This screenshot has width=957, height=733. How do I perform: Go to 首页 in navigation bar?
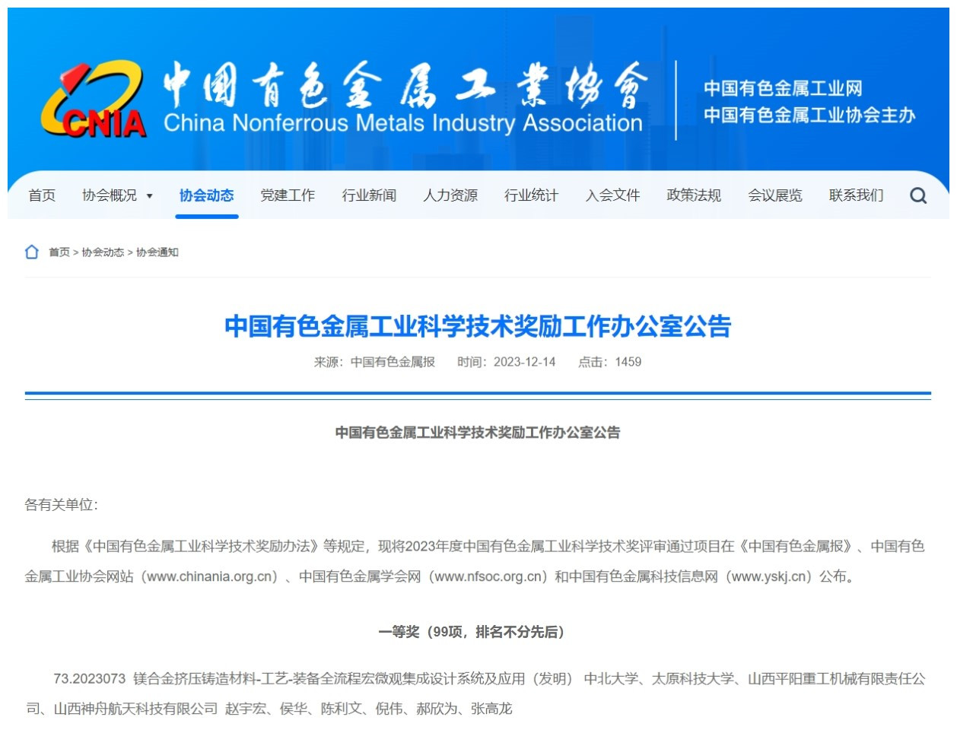point(42,195)
